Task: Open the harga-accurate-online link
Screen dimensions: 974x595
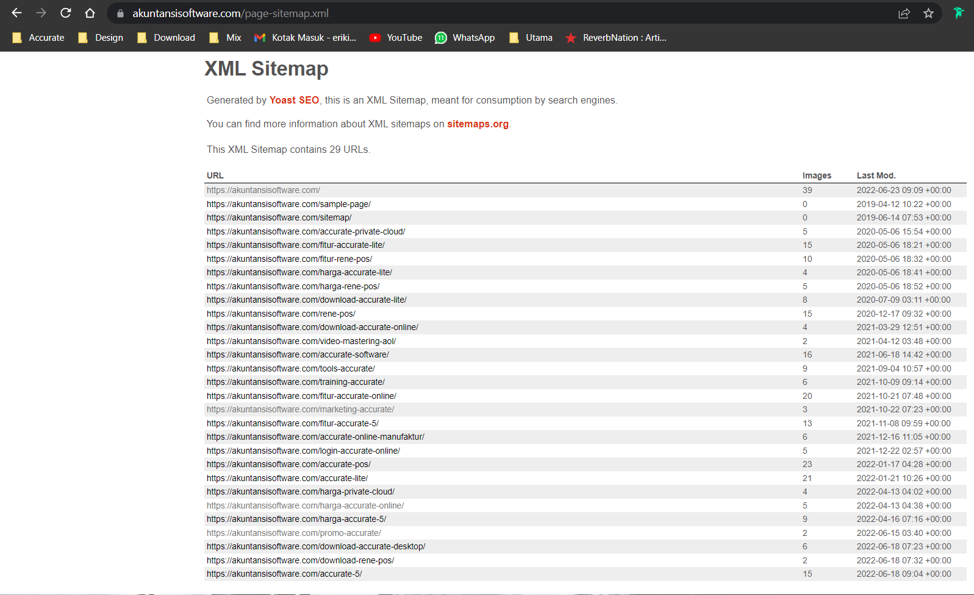Action: pyautogui.click(x=305, y=506)
